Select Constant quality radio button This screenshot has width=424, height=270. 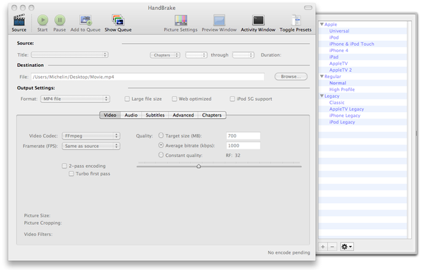click(x=161, y=155)
